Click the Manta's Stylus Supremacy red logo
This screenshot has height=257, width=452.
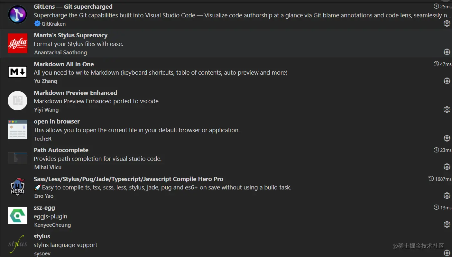pos(17,43)
